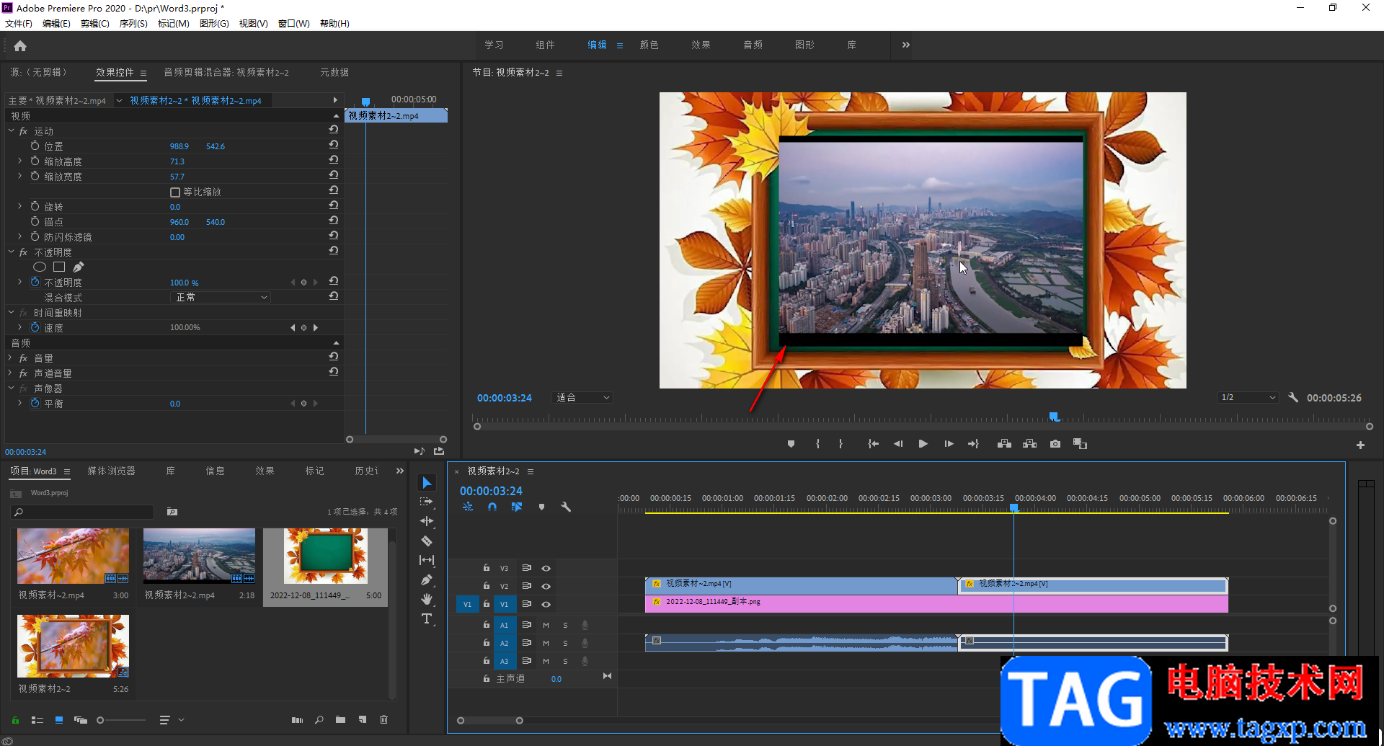Open the button editor plus icon
This screenshot has height=746, width=1384.
1360,445
